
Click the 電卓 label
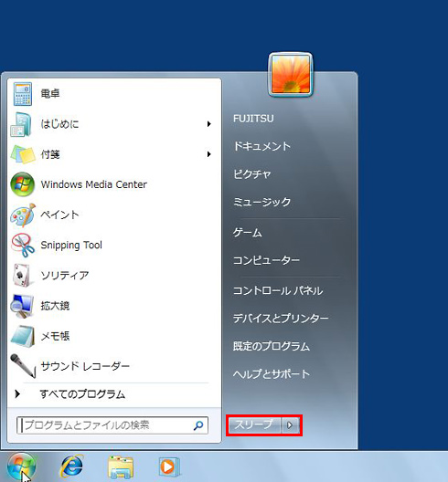[50, 94]
